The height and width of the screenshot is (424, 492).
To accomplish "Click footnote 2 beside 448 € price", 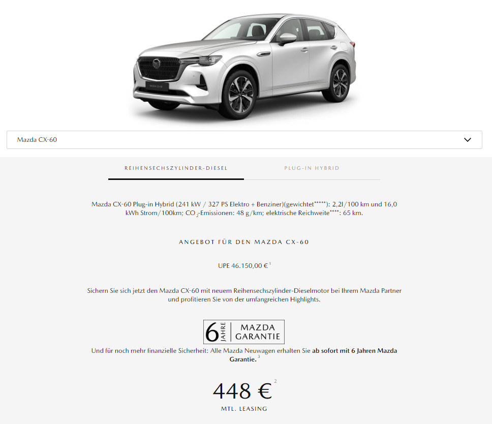I will point(275,381).
